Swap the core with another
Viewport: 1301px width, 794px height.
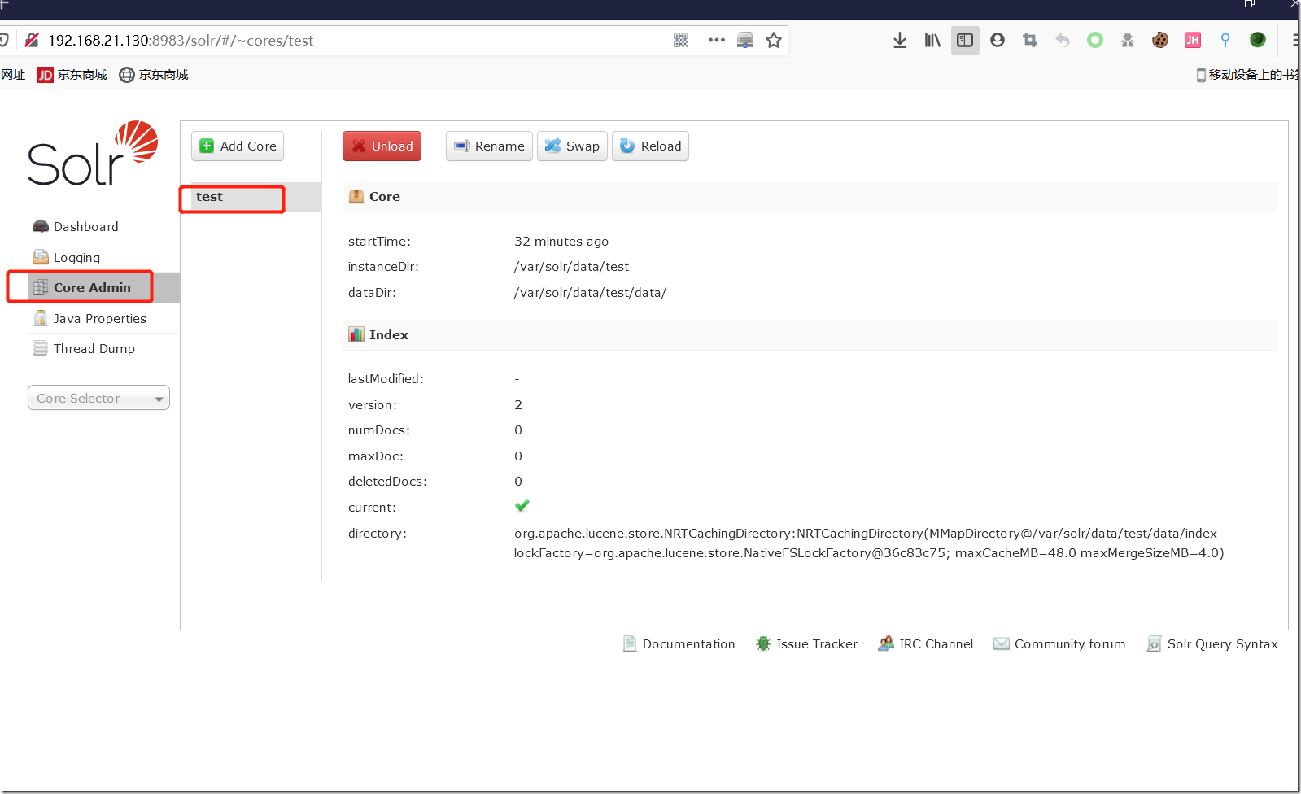pyautogui.click(x=572, y=146)
